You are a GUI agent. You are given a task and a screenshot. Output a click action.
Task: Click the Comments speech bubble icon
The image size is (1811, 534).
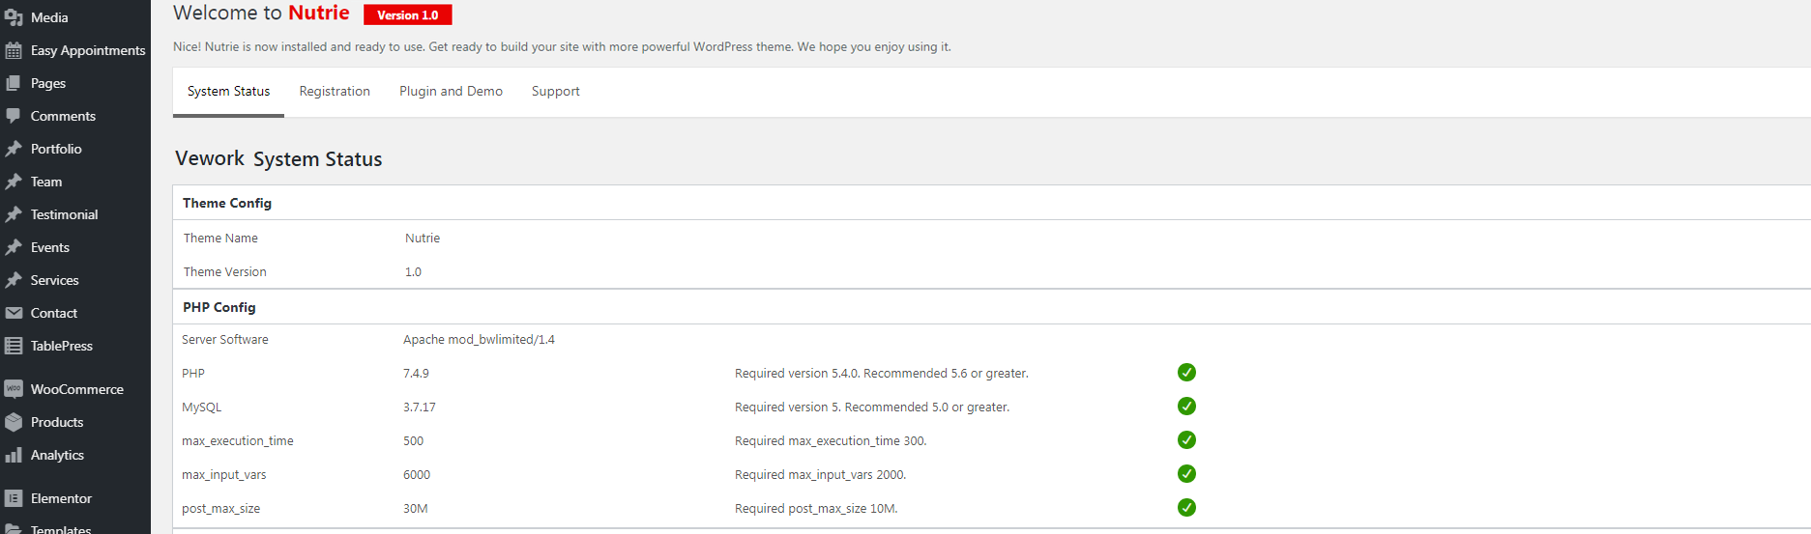pyautogui.click(x=14, y=116)
